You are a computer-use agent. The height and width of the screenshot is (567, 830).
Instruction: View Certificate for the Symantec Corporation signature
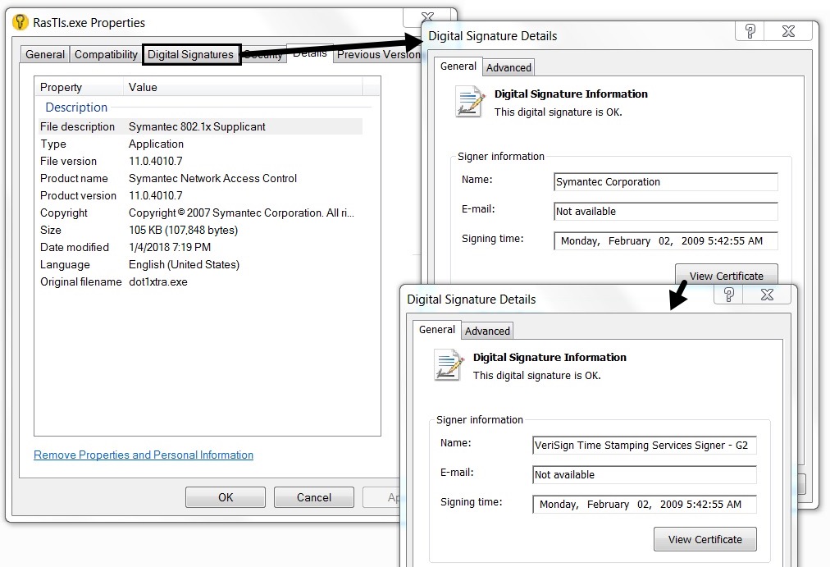727,275
